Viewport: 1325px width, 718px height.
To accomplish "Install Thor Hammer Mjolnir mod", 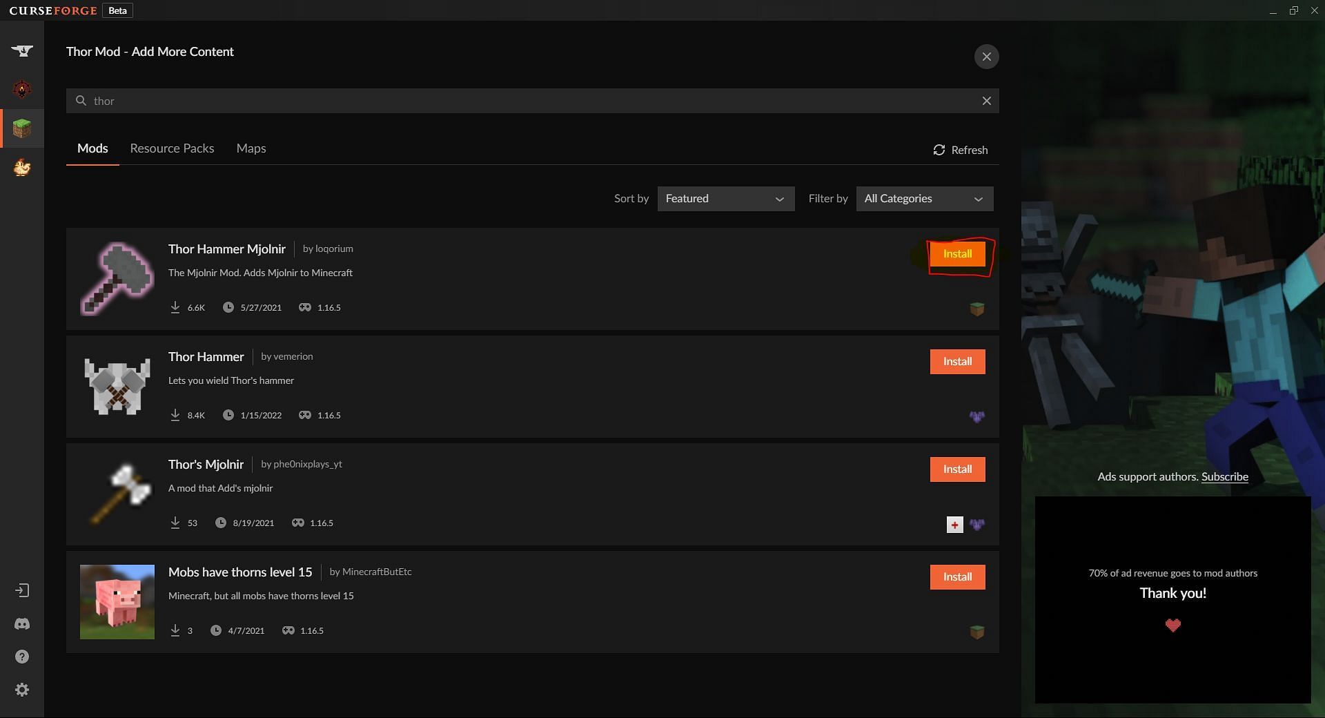I will click(958, 254).
